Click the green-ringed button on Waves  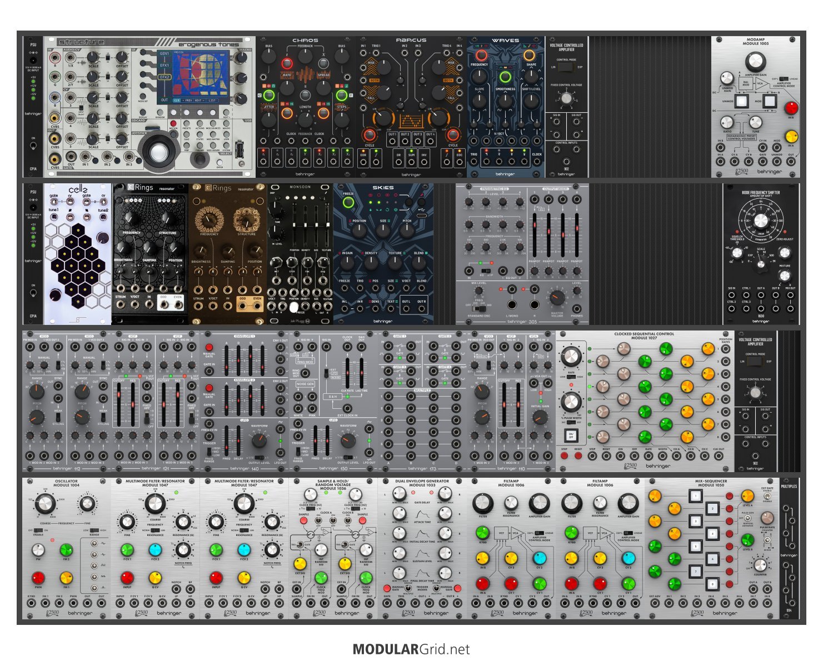tap(505, 77)
